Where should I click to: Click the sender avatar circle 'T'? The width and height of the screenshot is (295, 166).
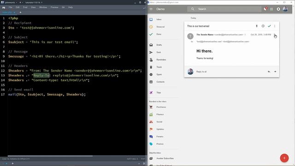pyautogui.click(x=190, y=36)
